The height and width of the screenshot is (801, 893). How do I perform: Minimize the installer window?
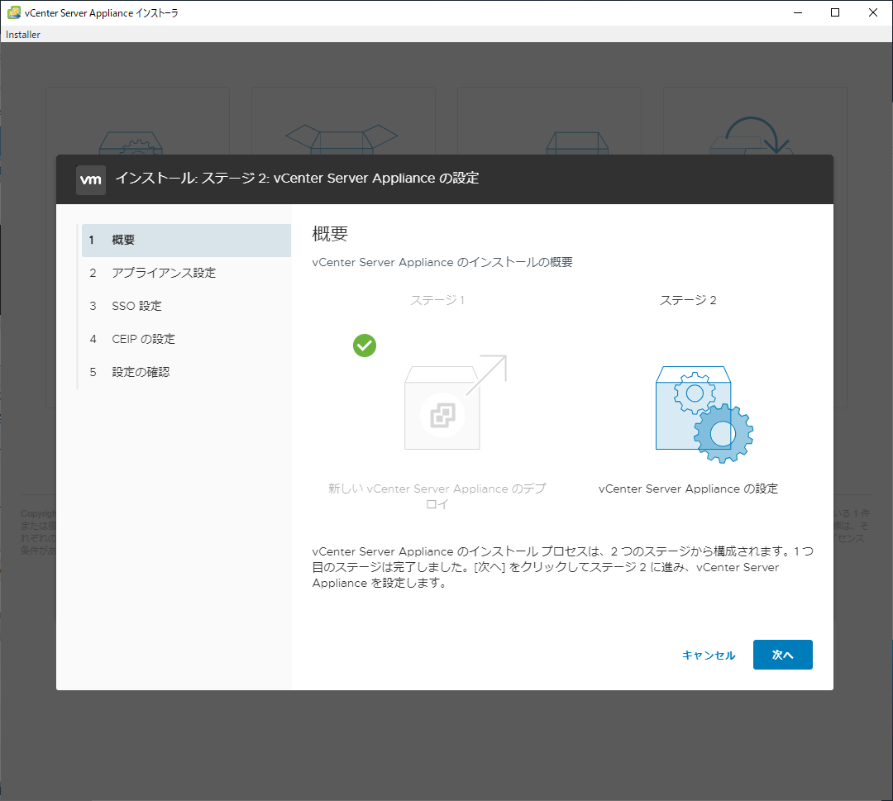coord(798,12)
